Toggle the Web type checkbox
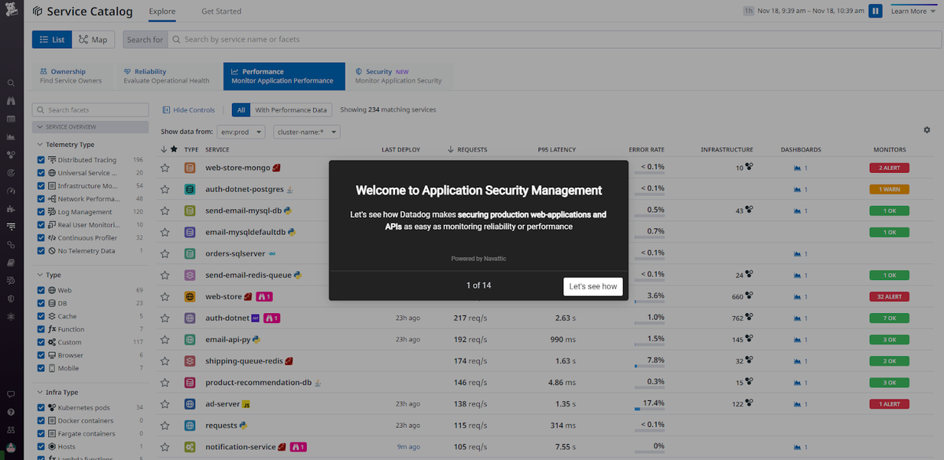944x460 pixels. click(41, 290)
